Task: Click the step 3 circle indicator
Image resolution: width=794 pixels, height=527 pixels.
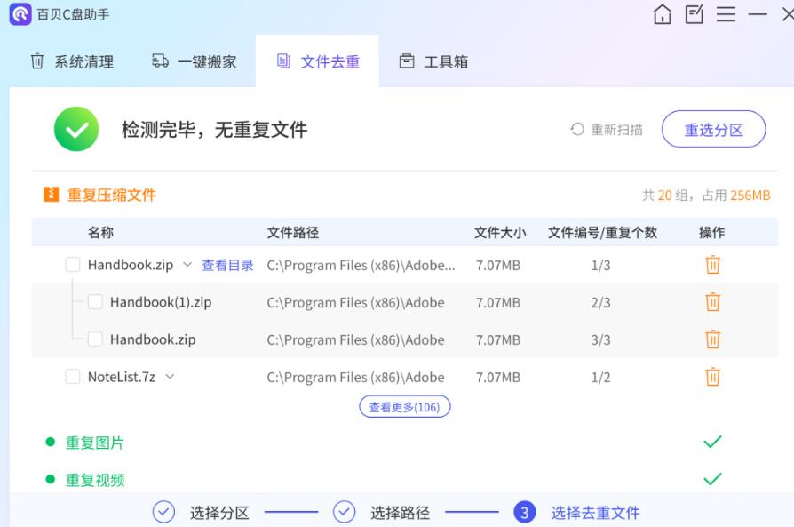Action: (x=525, y=512)
